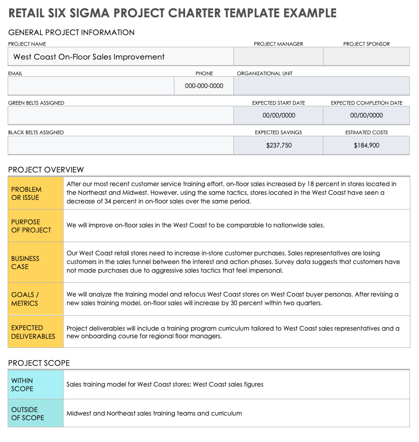Select the Expected Savings value $237,750
Image resolution: width=419 pixels, height=442 pixels.
[x=279, y=145]
